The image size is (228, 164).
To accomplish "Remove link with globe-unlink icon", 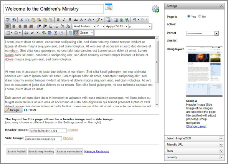I will (127, 20).
